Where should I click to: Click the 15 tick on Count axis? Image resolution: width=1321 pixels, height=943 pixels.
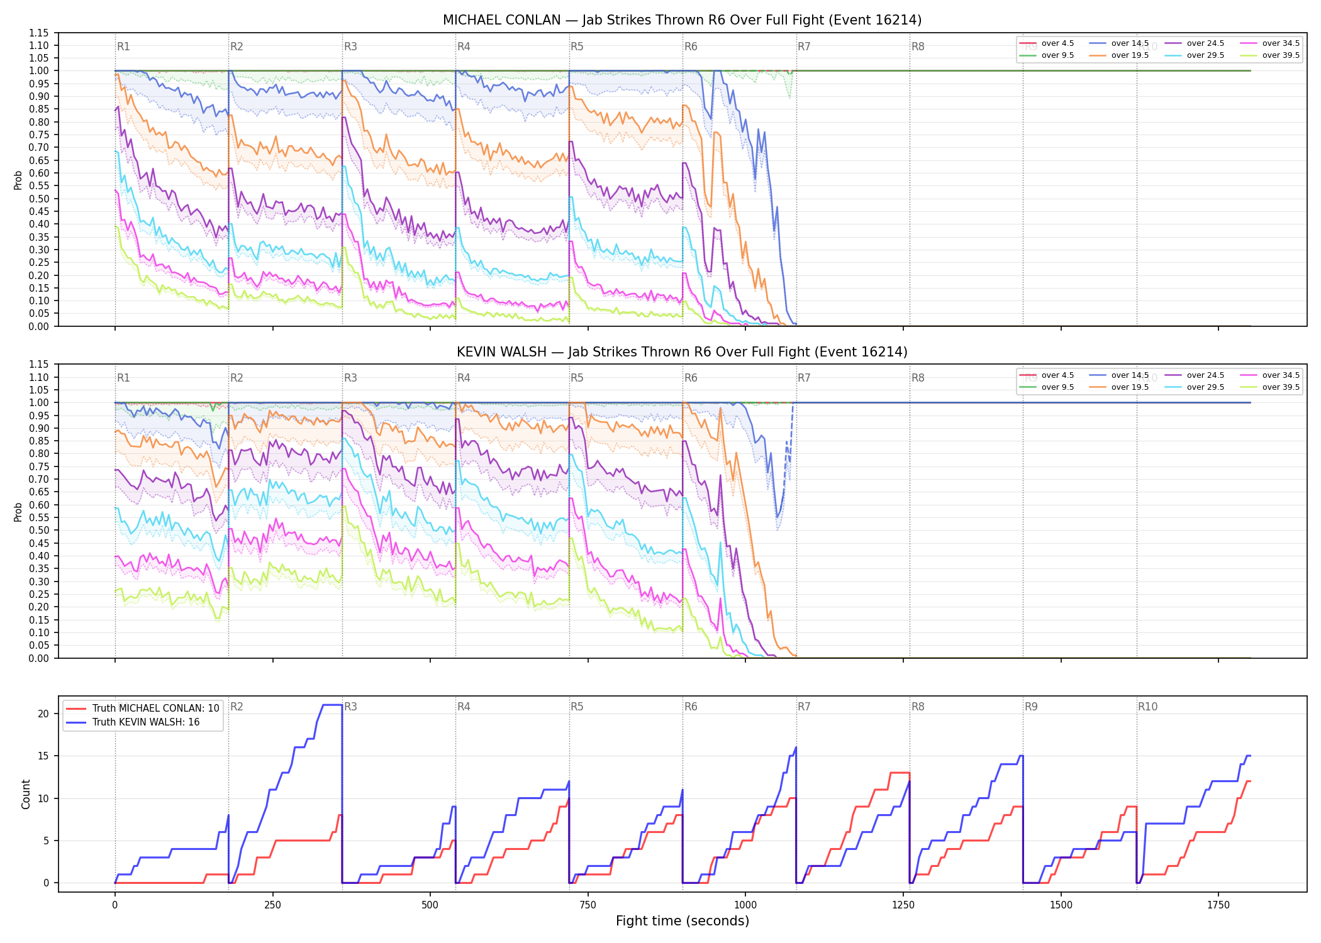pos(43,756)
